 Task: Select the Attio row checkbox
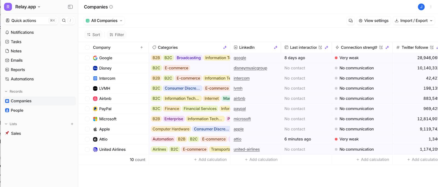coord(87,139)
